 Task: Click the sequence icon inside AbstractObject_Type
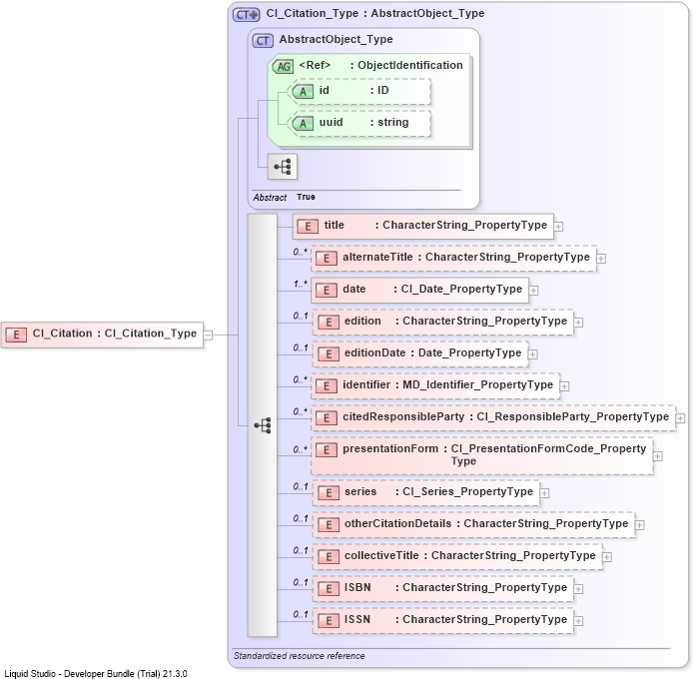tap(282, 167)
